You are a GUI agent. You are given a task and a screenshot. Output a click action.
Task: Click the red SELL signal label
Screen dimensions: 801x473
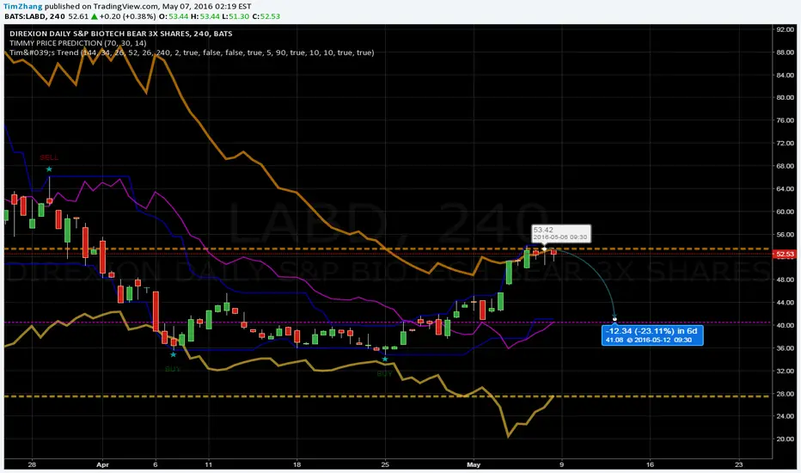pyautogui.click(x=49, y=157)
